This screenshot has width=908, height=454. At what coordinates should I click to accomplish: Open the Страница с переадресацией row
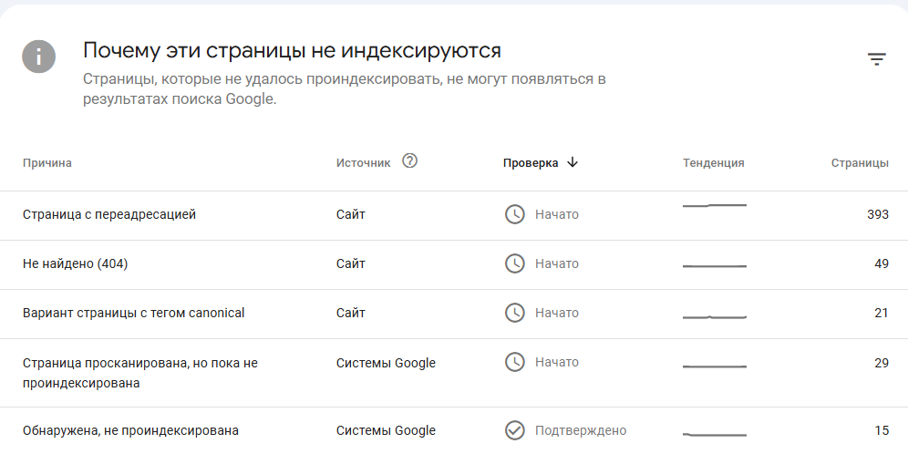tap(109, 215)
